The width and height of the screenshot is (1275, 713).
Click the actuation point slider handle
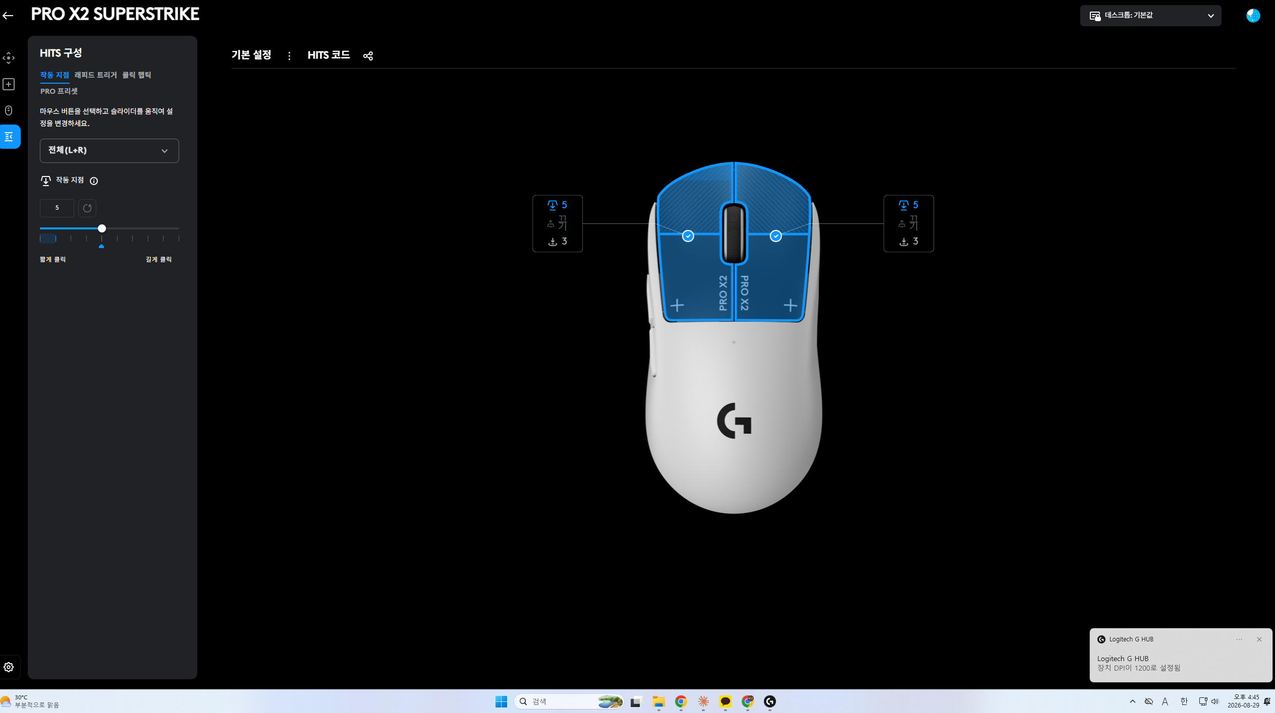(102, 228)
